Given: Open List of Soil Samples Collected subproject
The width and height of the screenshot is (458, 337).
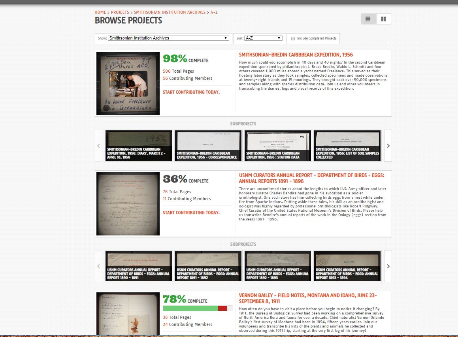Looking at the screenshot, I should tap(347, 146).
